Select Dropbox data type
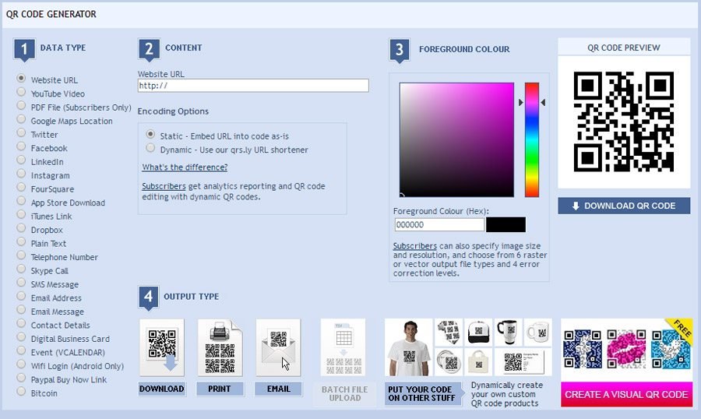The image size is (701, 419). pyautogui.click(x=21, y=228)
